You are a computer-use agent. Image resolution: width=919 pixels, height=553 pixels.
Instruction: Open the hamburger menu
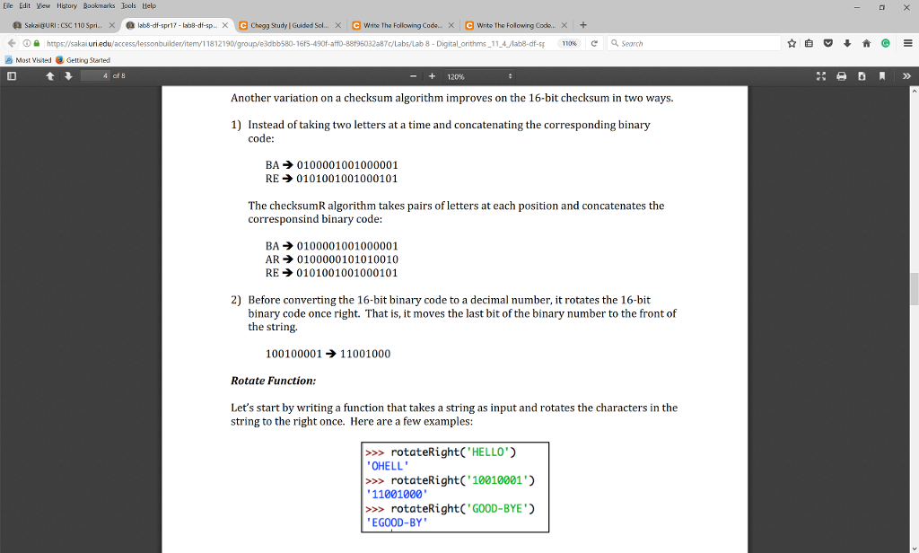pos(909,42)
